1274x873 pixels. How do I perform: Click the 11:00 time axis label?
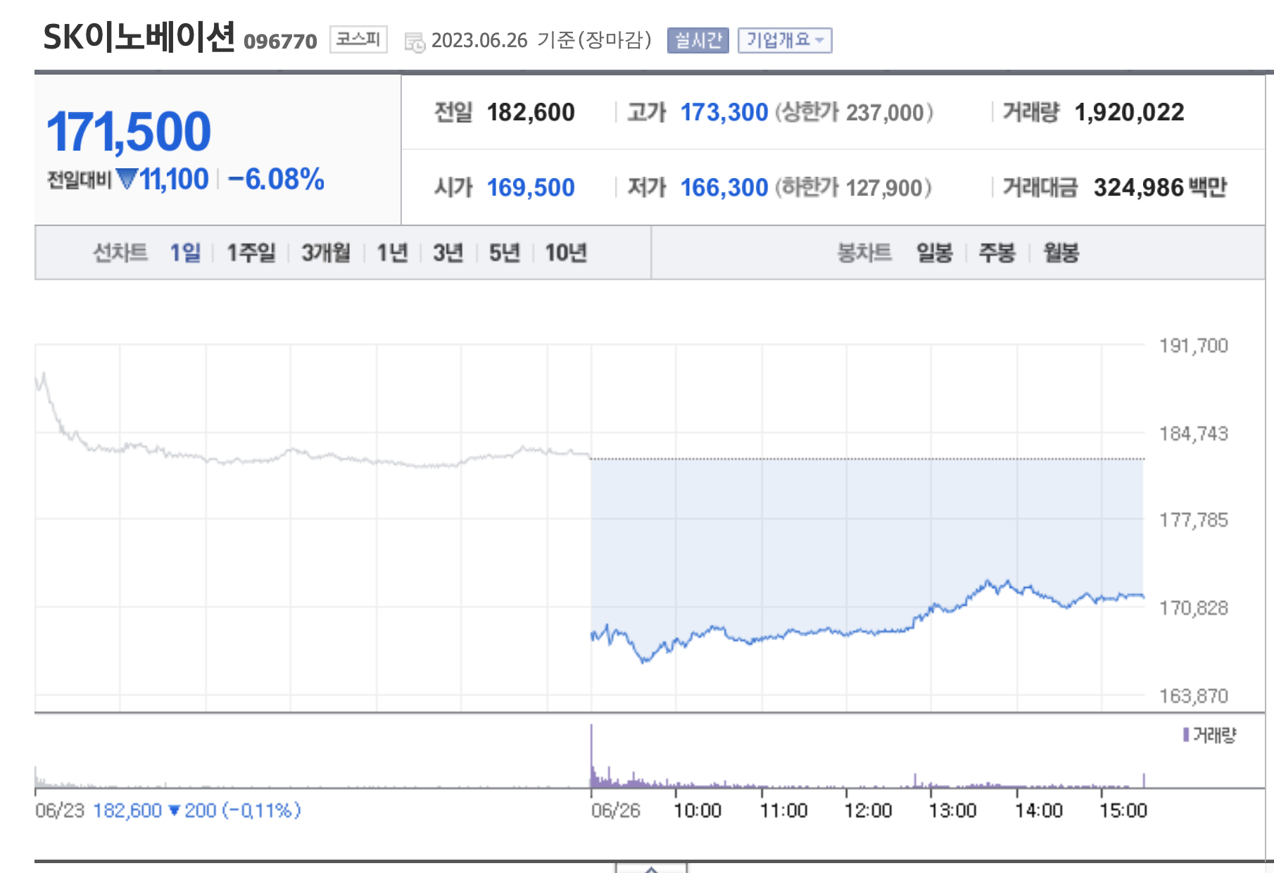coord(783,810)
